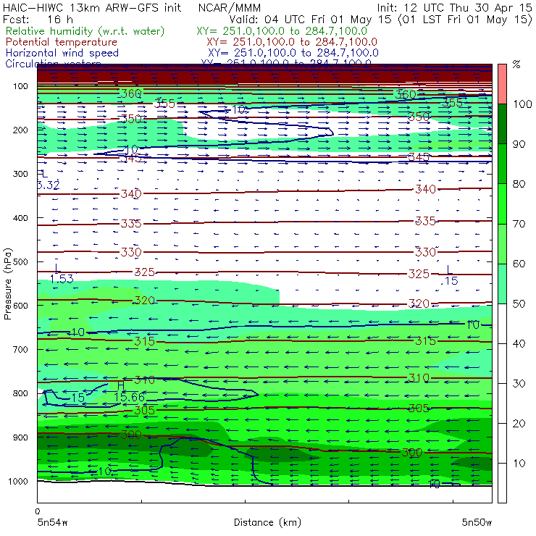Click the 'Fcst: 16 h' forecast label
Image resolution: width=536 pixels, height=536 pixels.
tap(38, 20)
